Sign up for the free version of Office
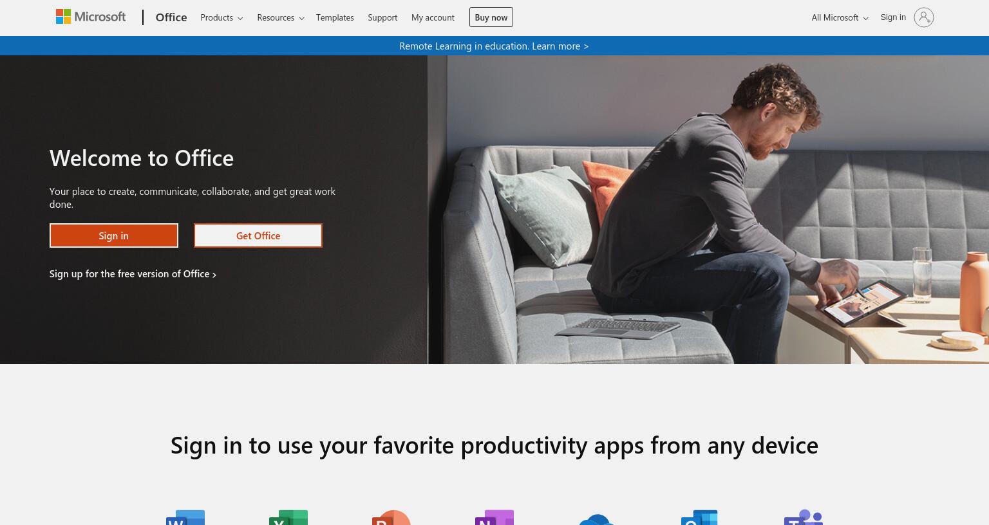The width and height of the screenshot is (989, 525). tap(133, 274)
